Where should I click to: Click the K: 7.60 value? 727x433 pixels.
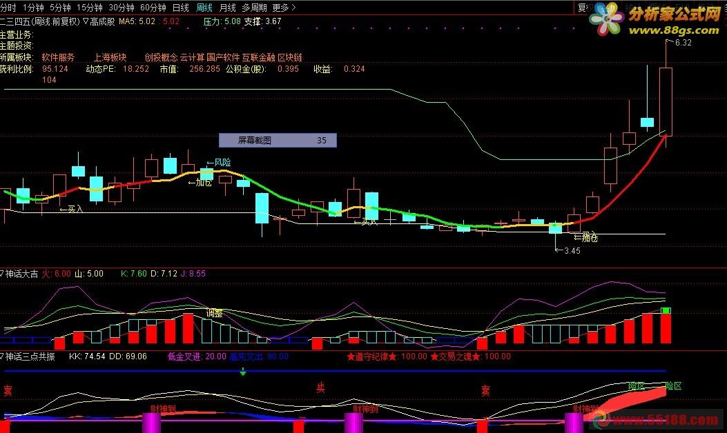tap(133, 274)
